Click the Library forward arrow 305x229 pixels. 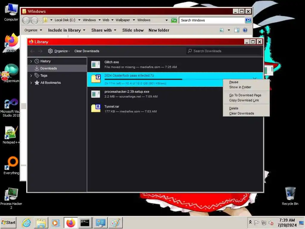pos(40,51)
